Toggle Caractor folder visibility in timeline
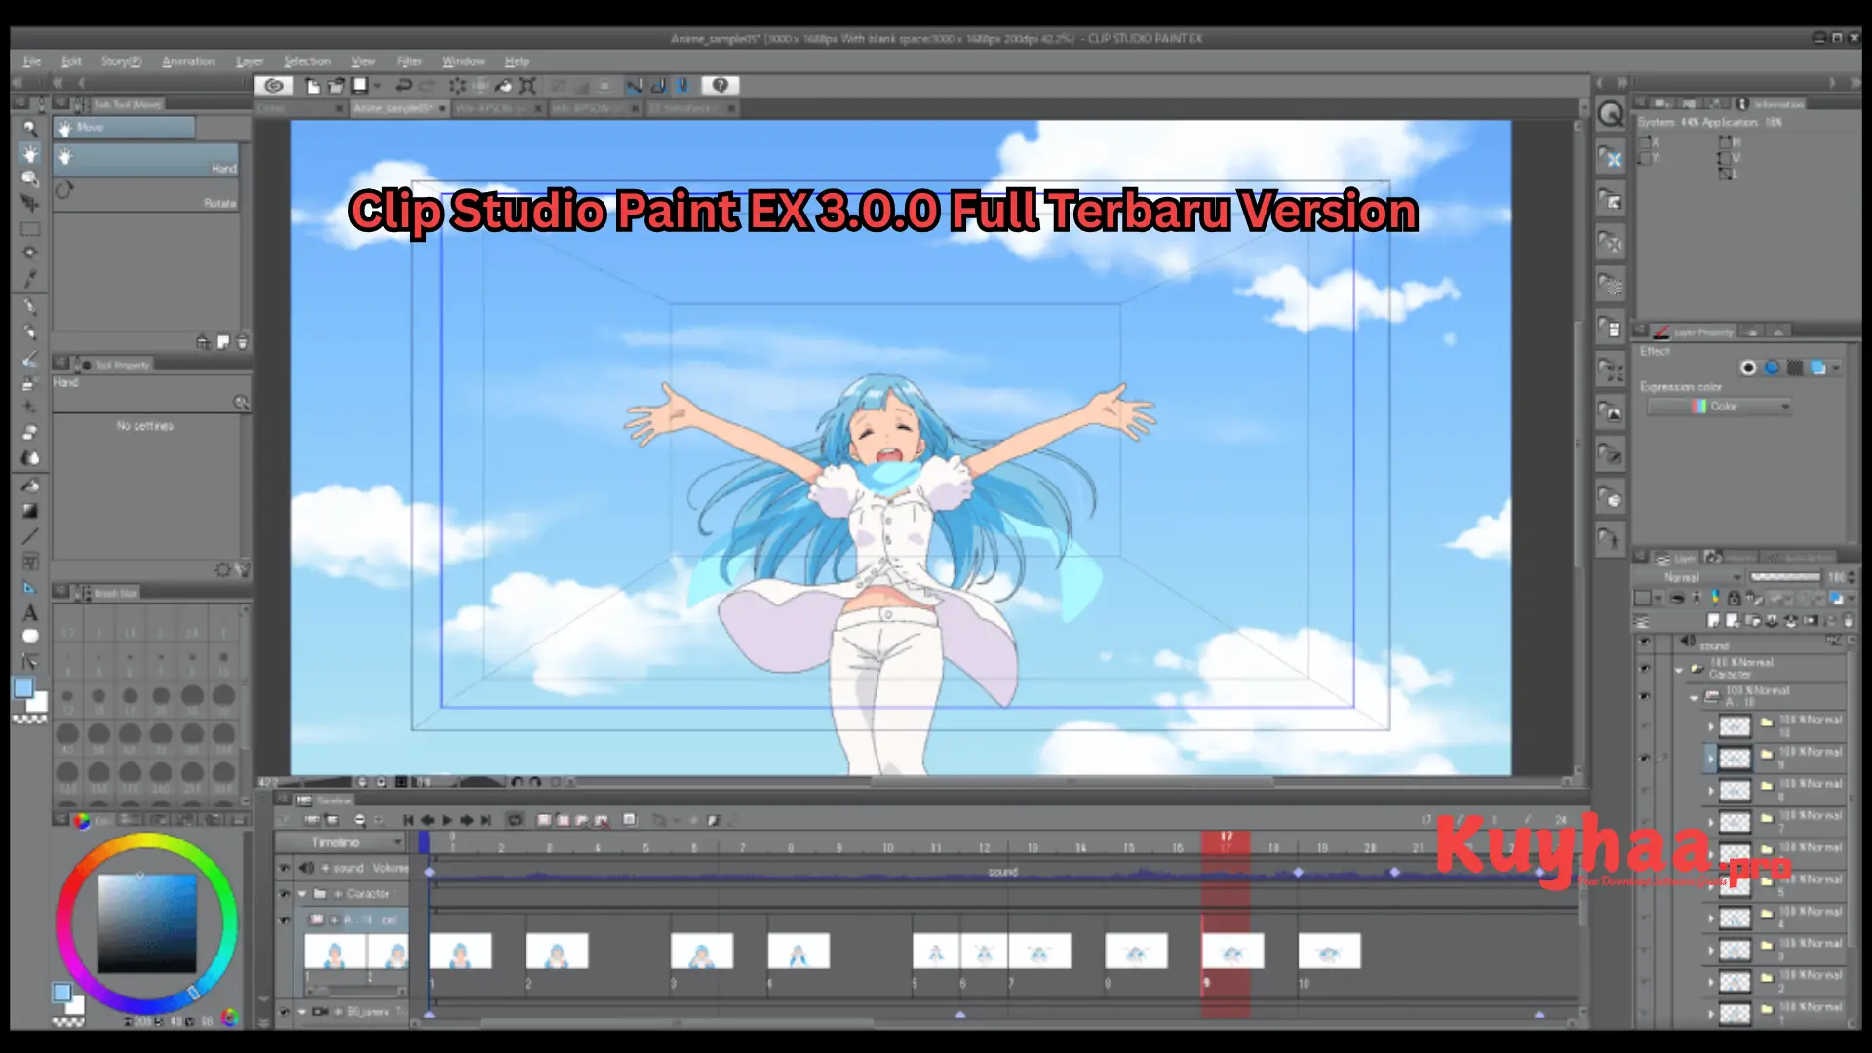This screenshot has height=1053, width=1872. click(285, 893)
